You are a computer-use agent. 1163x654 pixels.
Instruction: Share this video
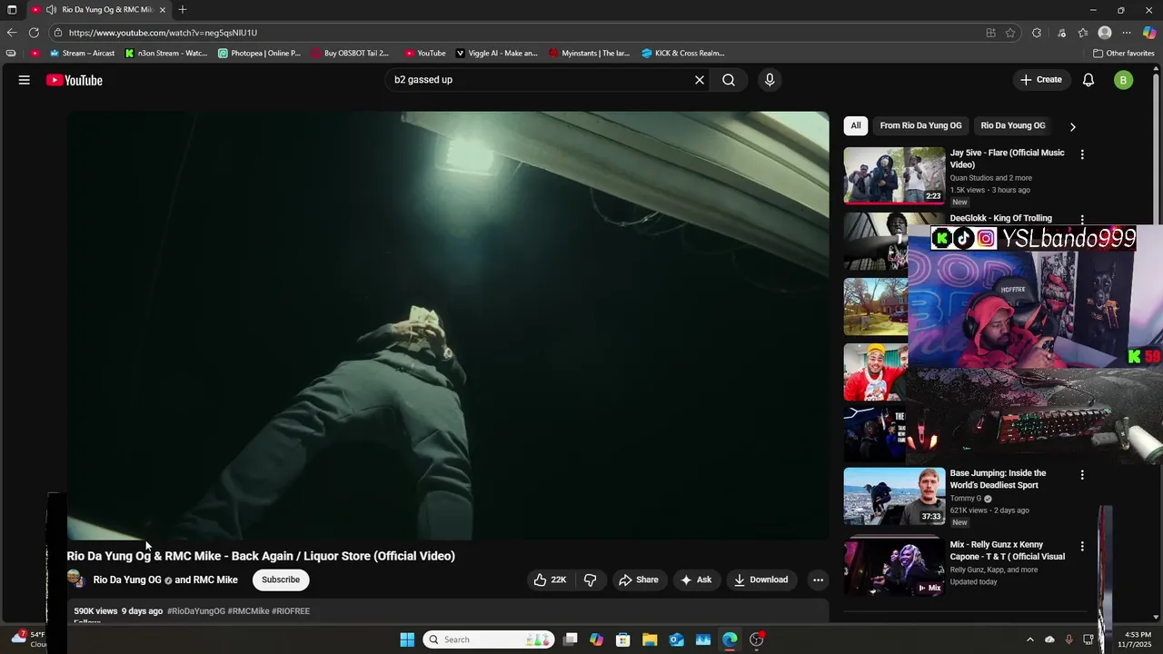click(639, 580)
